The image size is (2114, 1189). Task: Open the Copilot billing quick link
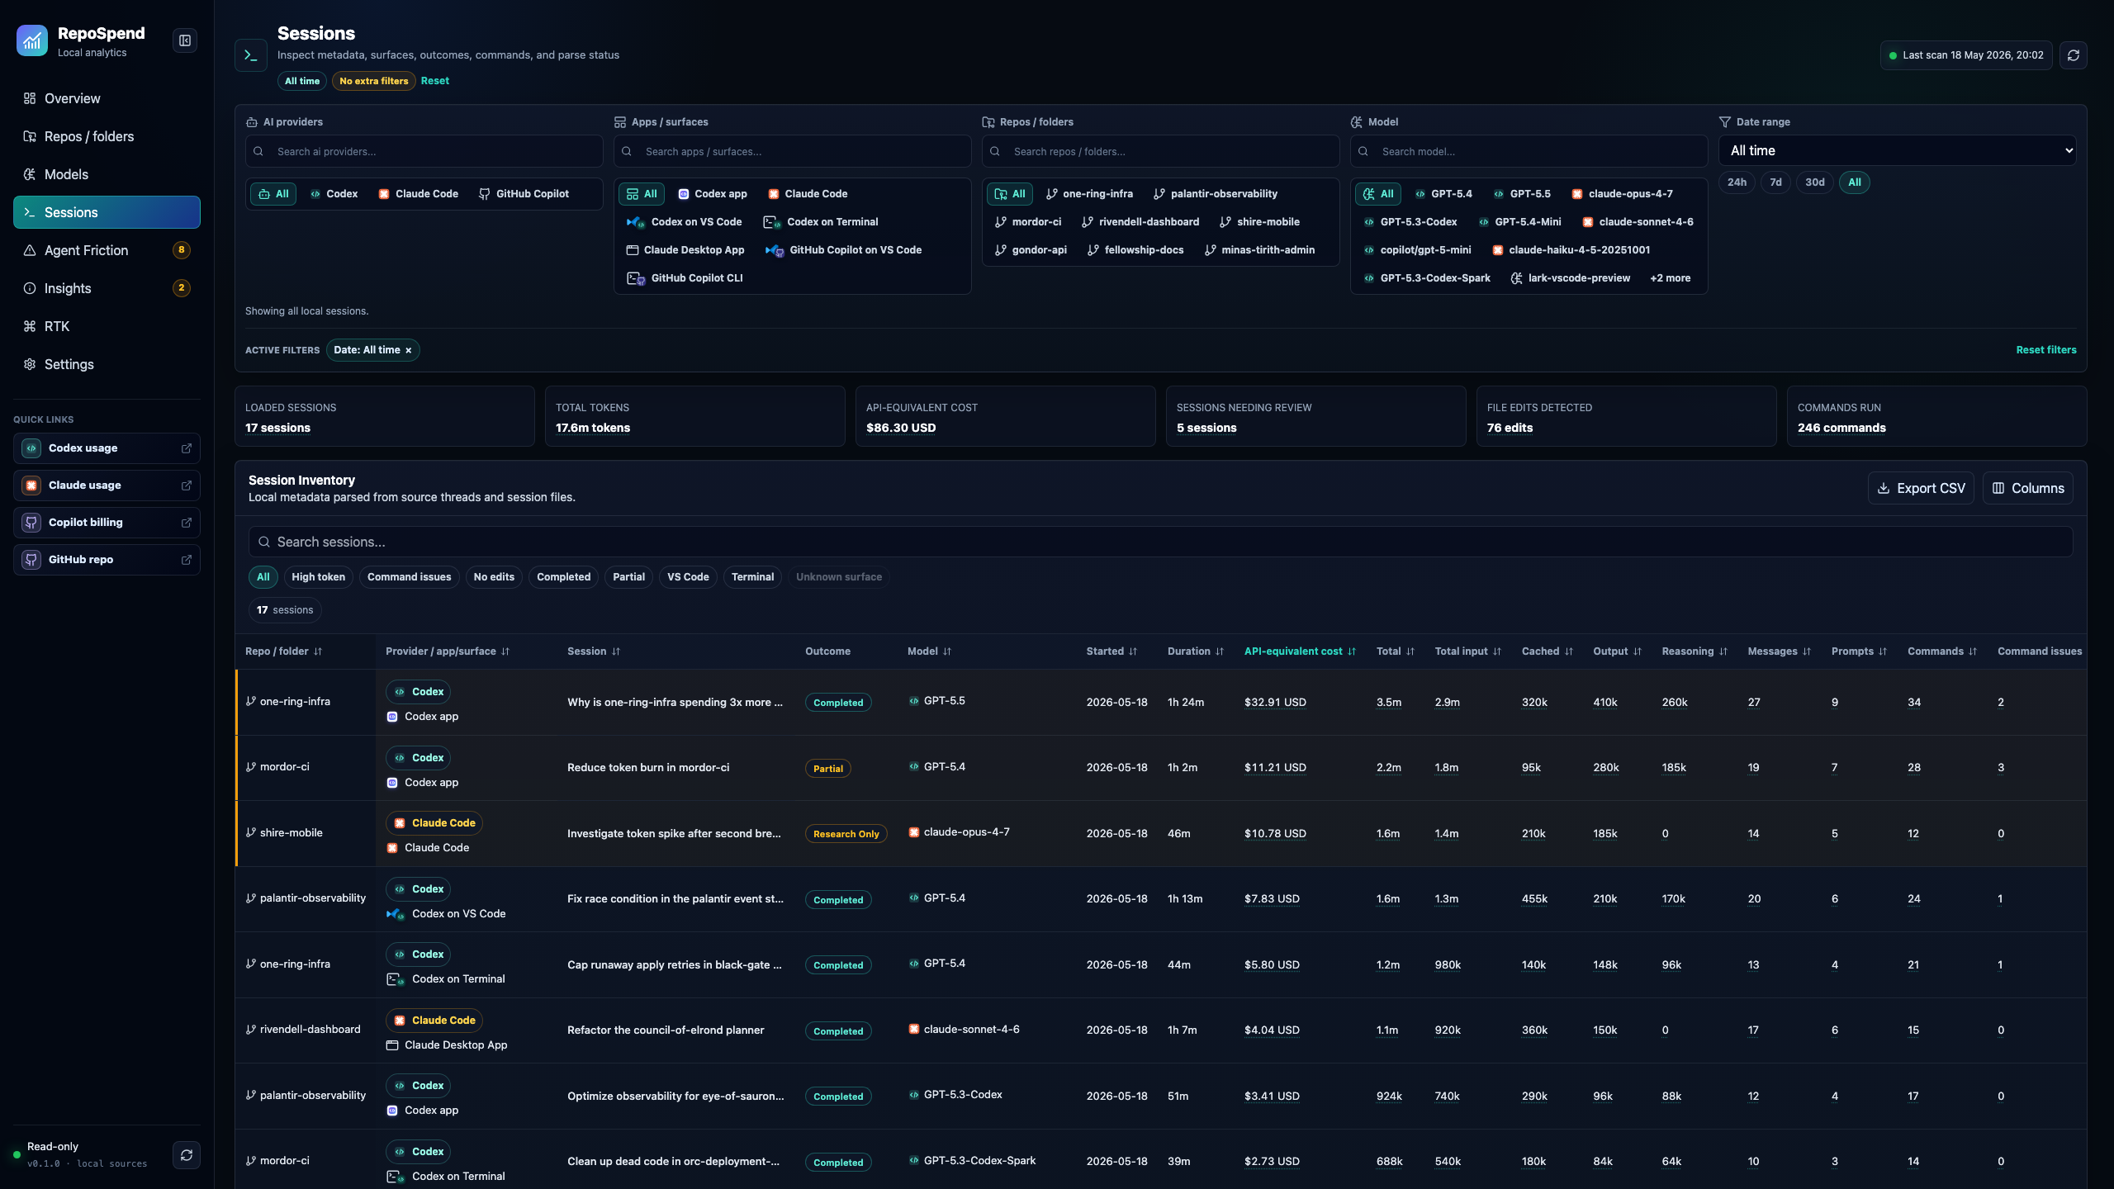pos(107,523)
